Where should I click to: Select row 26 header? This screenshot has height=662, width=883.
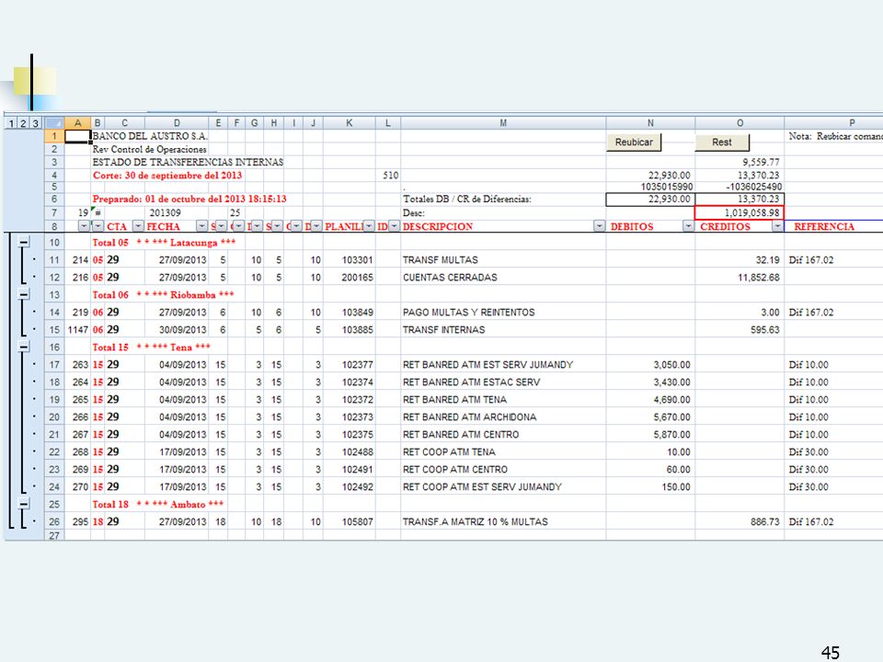tap(54, 522)
